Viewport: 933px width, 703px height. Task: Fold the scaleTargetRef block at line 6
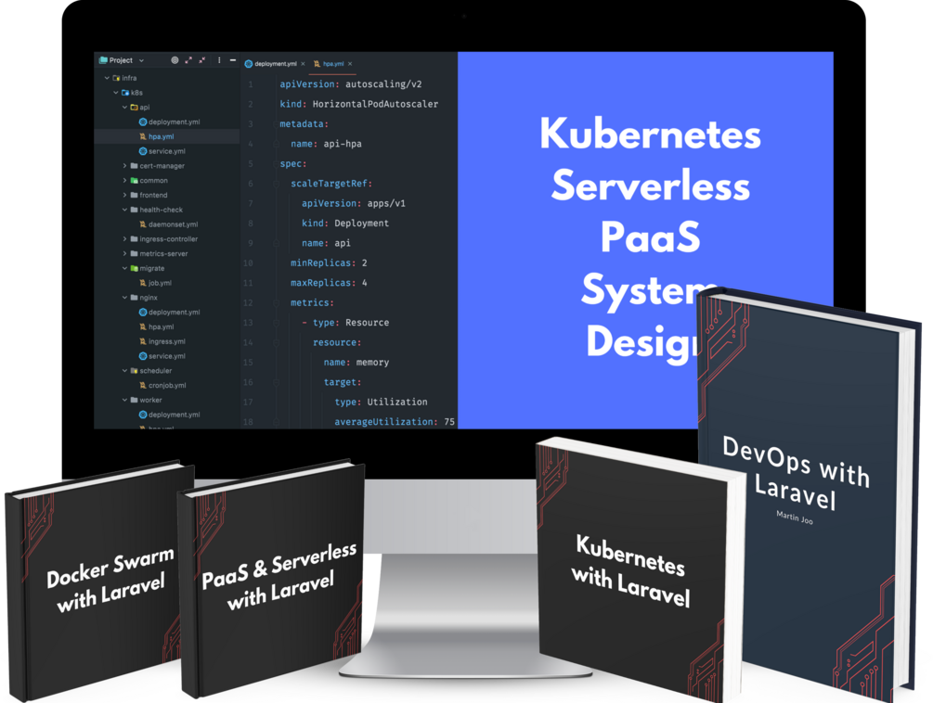tap(276, 184)
